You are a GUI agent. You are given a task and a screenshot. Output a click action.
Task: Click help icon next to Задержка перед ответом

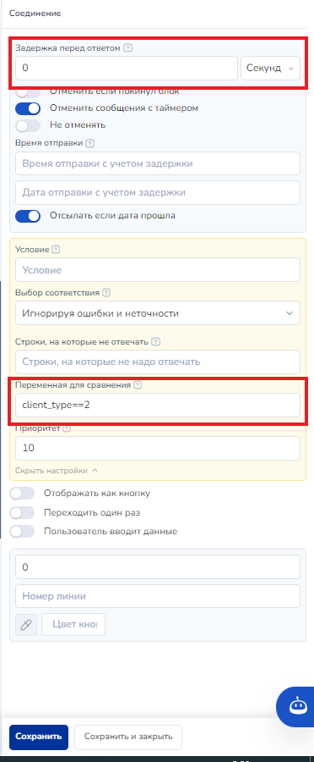[127, 47]
